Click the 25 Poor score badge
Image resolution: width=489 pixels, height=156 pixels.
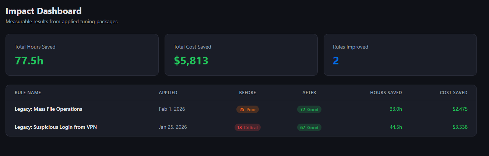(x=247, y=109)
